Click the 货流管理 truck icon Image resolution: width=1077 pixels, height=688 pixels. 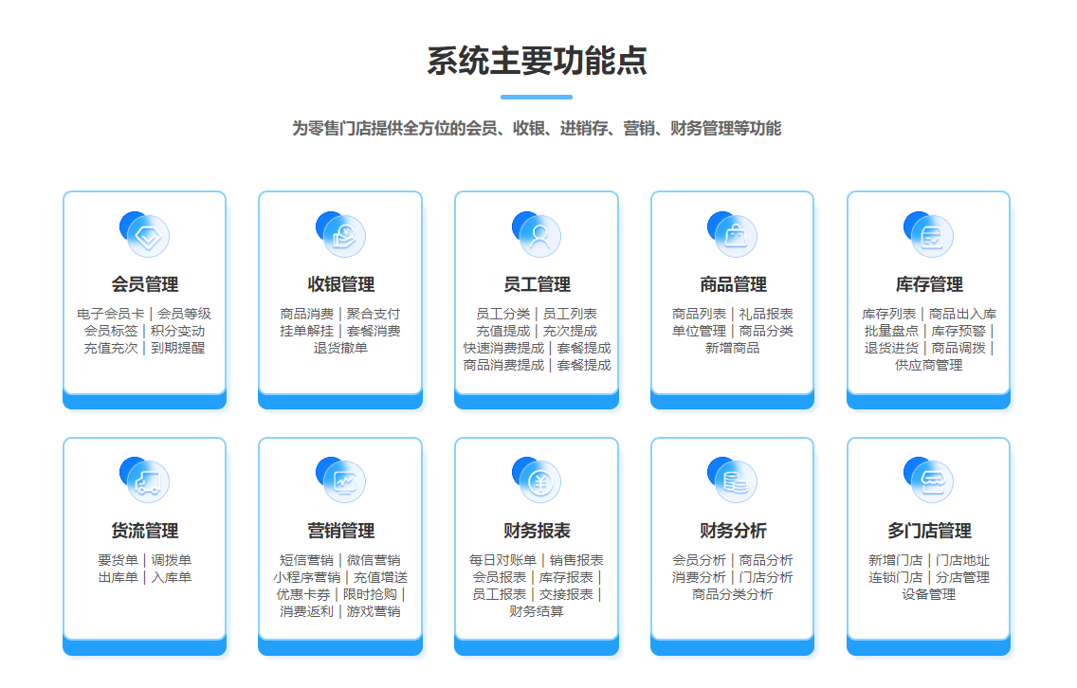144,480
